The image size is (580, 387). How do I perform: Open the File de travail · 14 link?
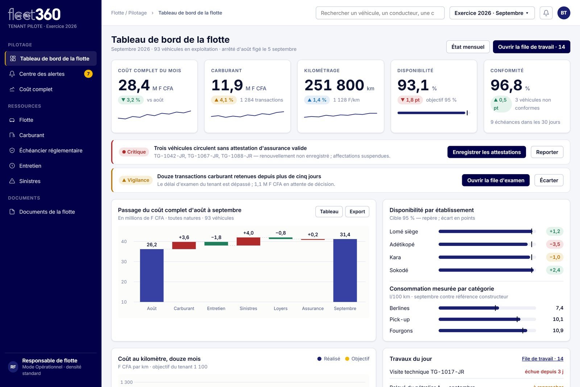coord(542,359)
